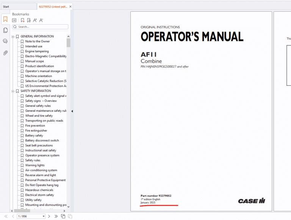The width and height of the screenshot is (291, 220).
Task: Open the Transporting on public roads bookmark
Action: [x=44, y=121]
